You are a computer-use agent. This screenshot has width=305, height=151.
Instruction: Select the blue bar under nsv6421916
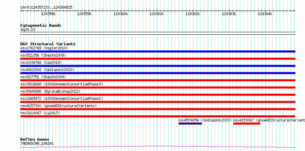coord(158,73)
